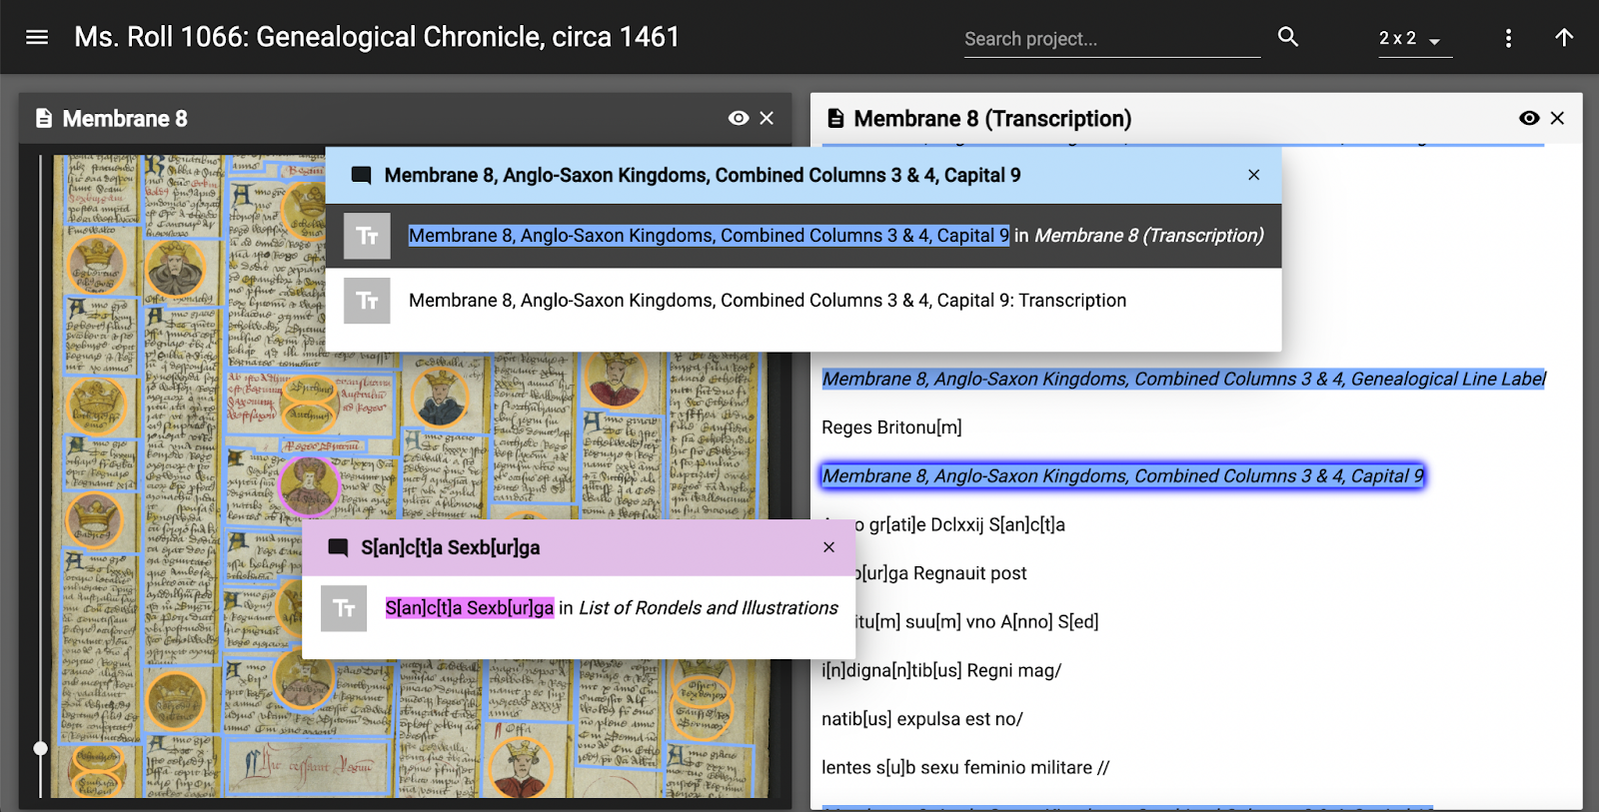The image size is (1599, 812).
Task: Select 'Capital 9: Transcription' popup entry
Action: [x=768, y=301]
